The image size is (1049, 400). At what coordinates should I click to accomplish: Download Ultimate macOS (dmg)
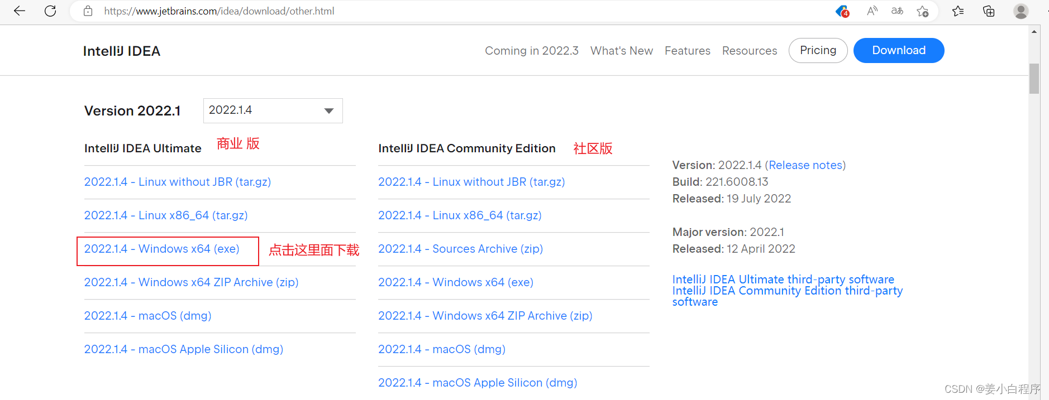coord(148,316)
